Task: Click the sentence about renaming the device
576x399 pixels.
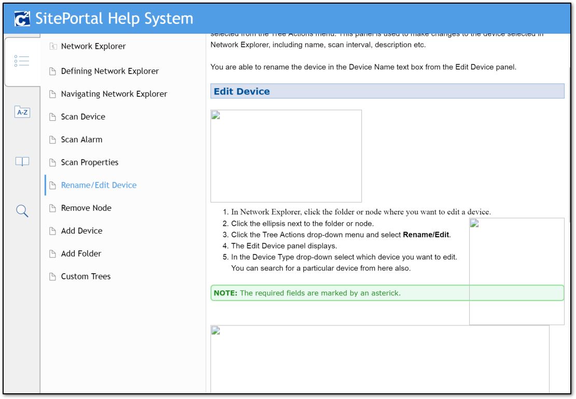Action: point(363,67)
